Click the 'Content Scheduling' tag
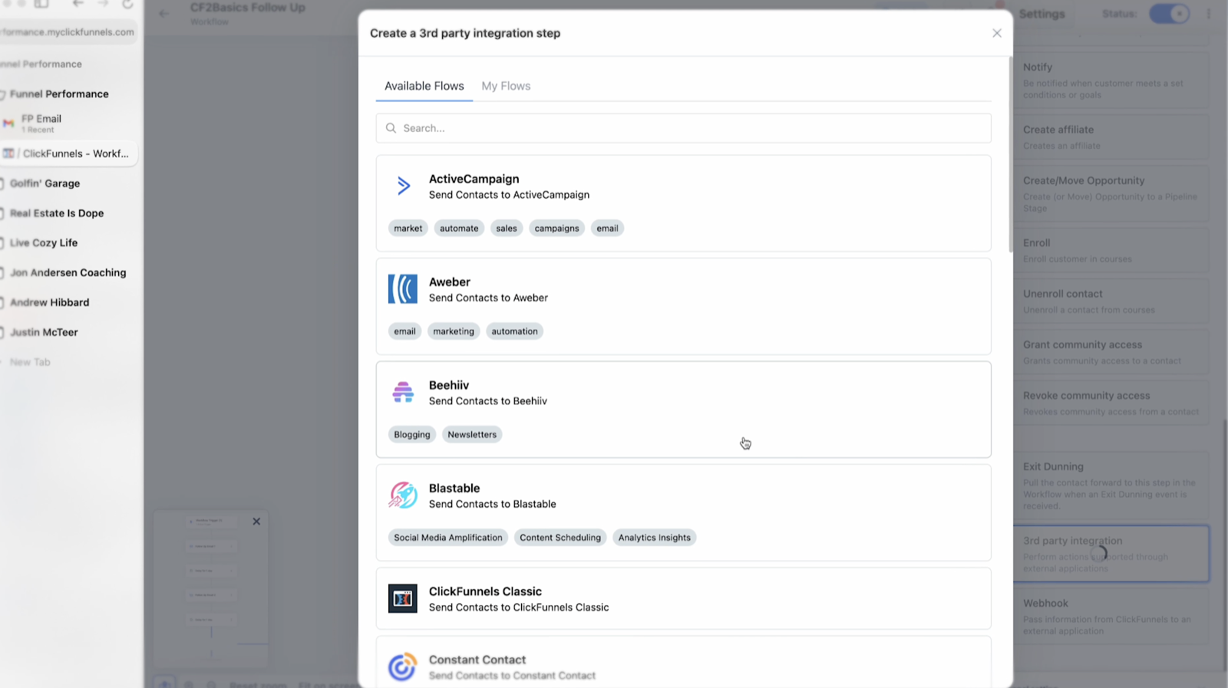Image resolution: width=1228 pixels, height=688 pixels. (x=560, y=538)
